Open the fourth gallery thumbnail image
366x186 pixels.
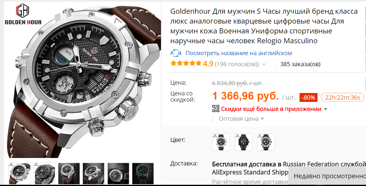pyautogui.click(x=93, y=173)
